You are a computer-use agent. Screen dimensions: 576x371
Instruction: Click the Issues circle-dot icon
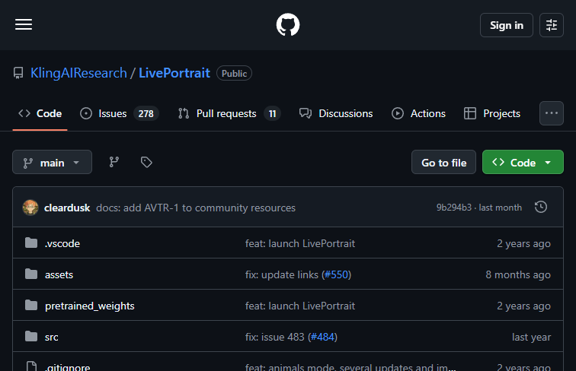(x=86, y=113)
